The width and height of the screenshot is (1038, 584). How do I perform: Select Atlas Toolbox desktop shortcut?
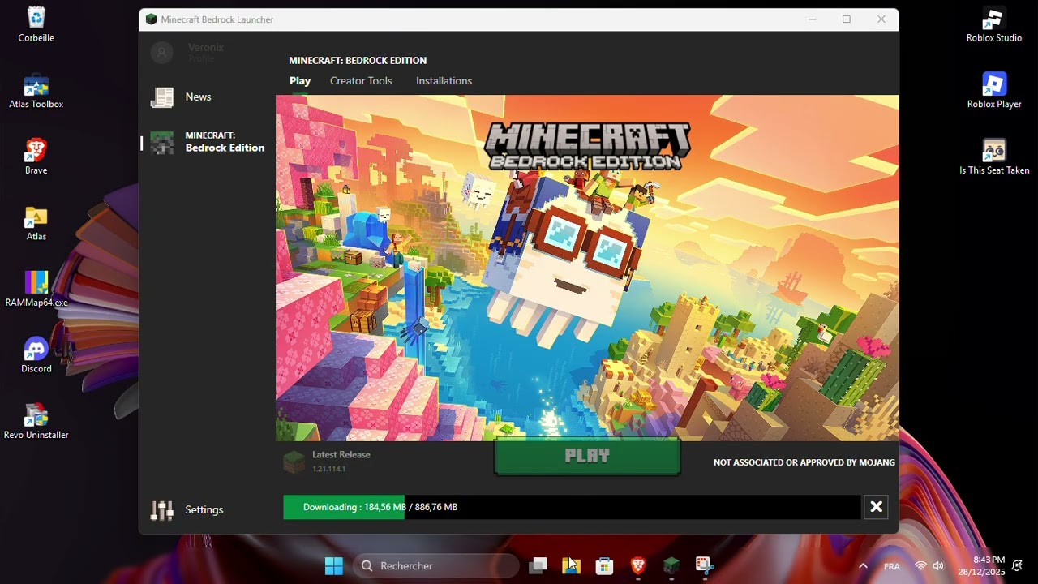[36, 91]
